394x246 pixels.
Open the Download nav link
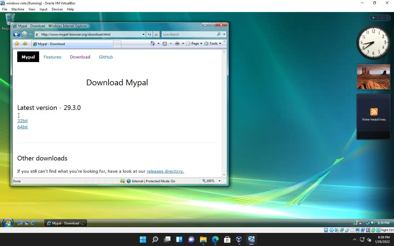coord(80,57)
